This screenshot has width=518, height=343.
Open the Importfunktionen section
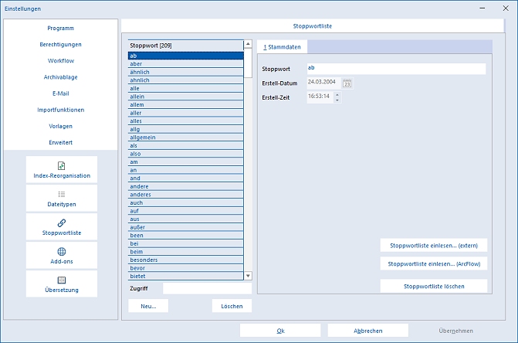coord(61,110)
